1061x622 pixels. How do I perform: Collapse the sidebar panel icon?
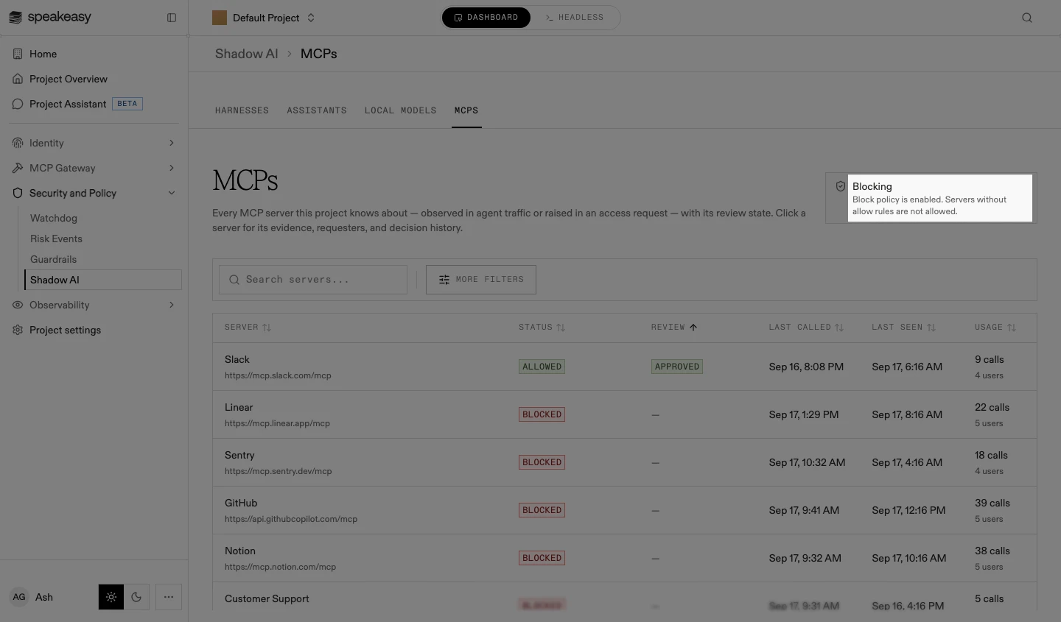coord(172,18)
